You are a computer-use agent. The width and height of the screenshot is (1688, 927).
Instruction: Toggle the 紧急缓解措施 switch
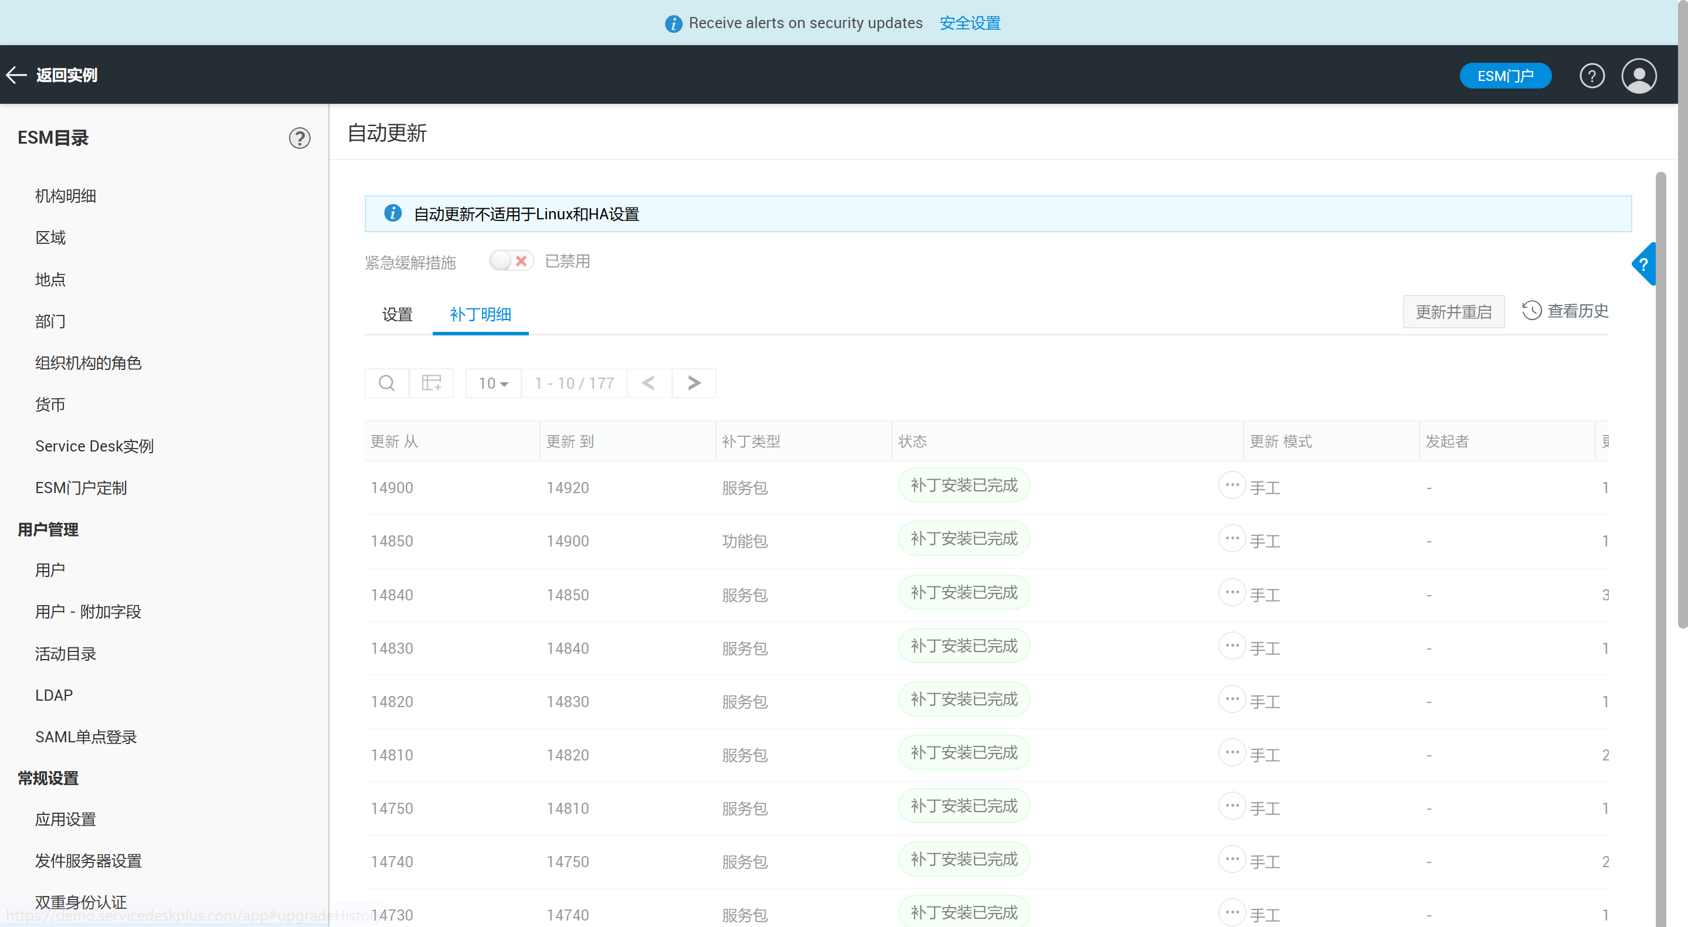[x=511, y=262]
